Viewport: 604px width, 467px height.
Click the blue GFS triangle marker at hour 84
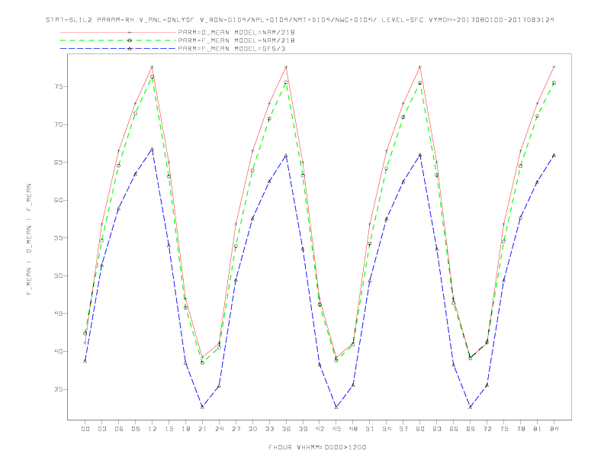(x=554, y=155)
